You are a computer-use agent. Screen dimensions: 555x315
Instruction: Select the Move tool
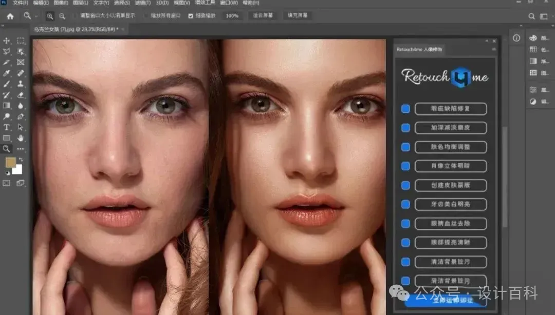(x=7, y=41)
